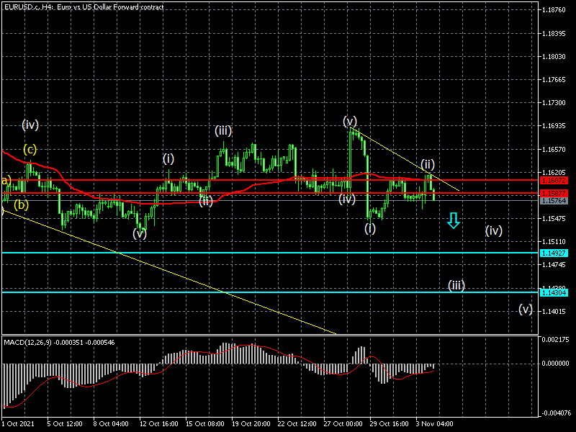Click the (iii) wave label near the 19 Oct high

pos(222,130)
